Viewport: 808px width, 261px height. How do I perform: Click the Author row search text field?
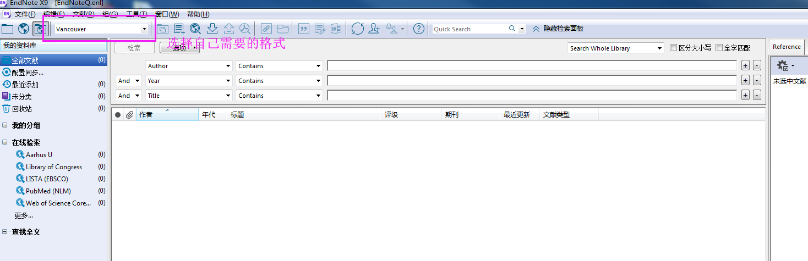pos(532,66)
